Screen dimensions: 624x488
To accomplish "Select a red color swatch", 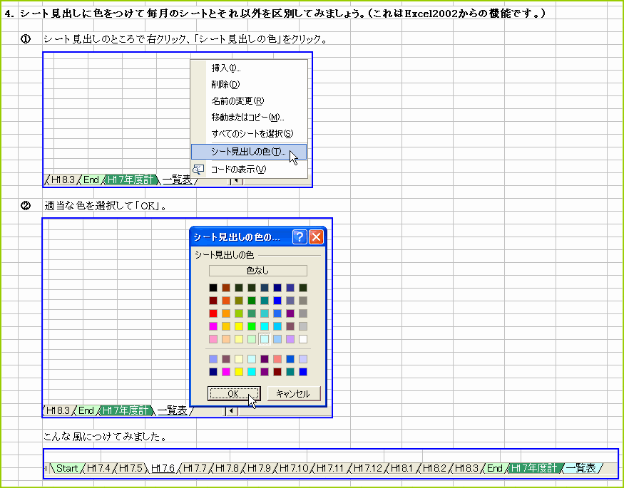I will coord(213,313).
